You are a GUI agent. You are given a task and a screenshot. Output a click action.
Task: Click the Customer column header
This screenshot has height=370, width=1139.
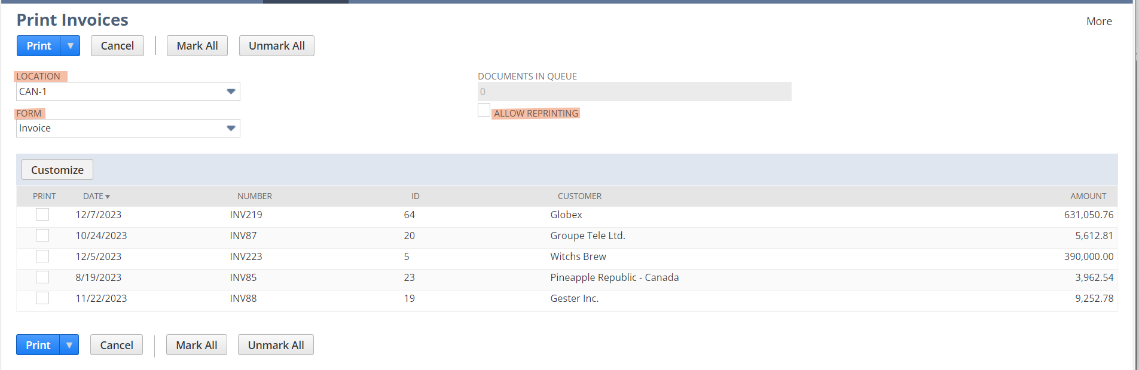point(579,196)
